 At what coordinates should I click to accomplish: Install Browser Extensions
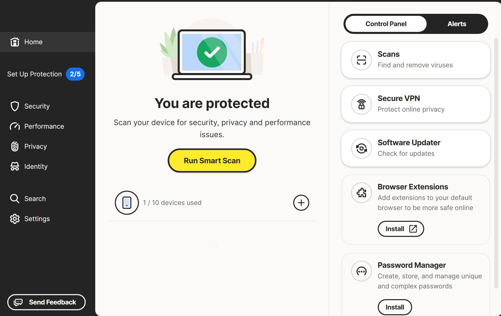coord(400,229)
